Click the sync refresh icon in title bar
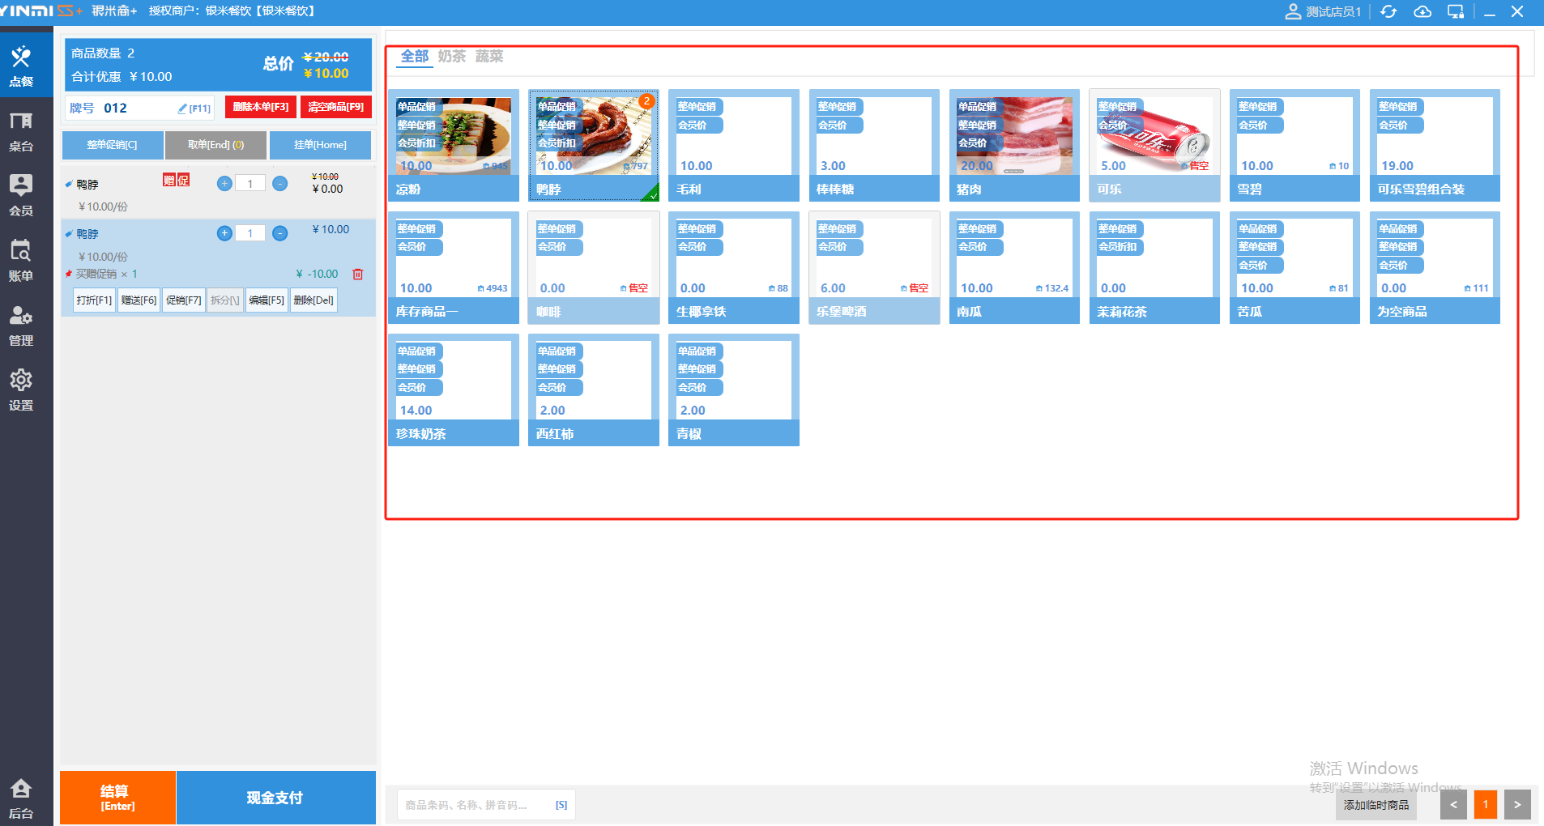 pyautogui.click(x=1388, y=11)
